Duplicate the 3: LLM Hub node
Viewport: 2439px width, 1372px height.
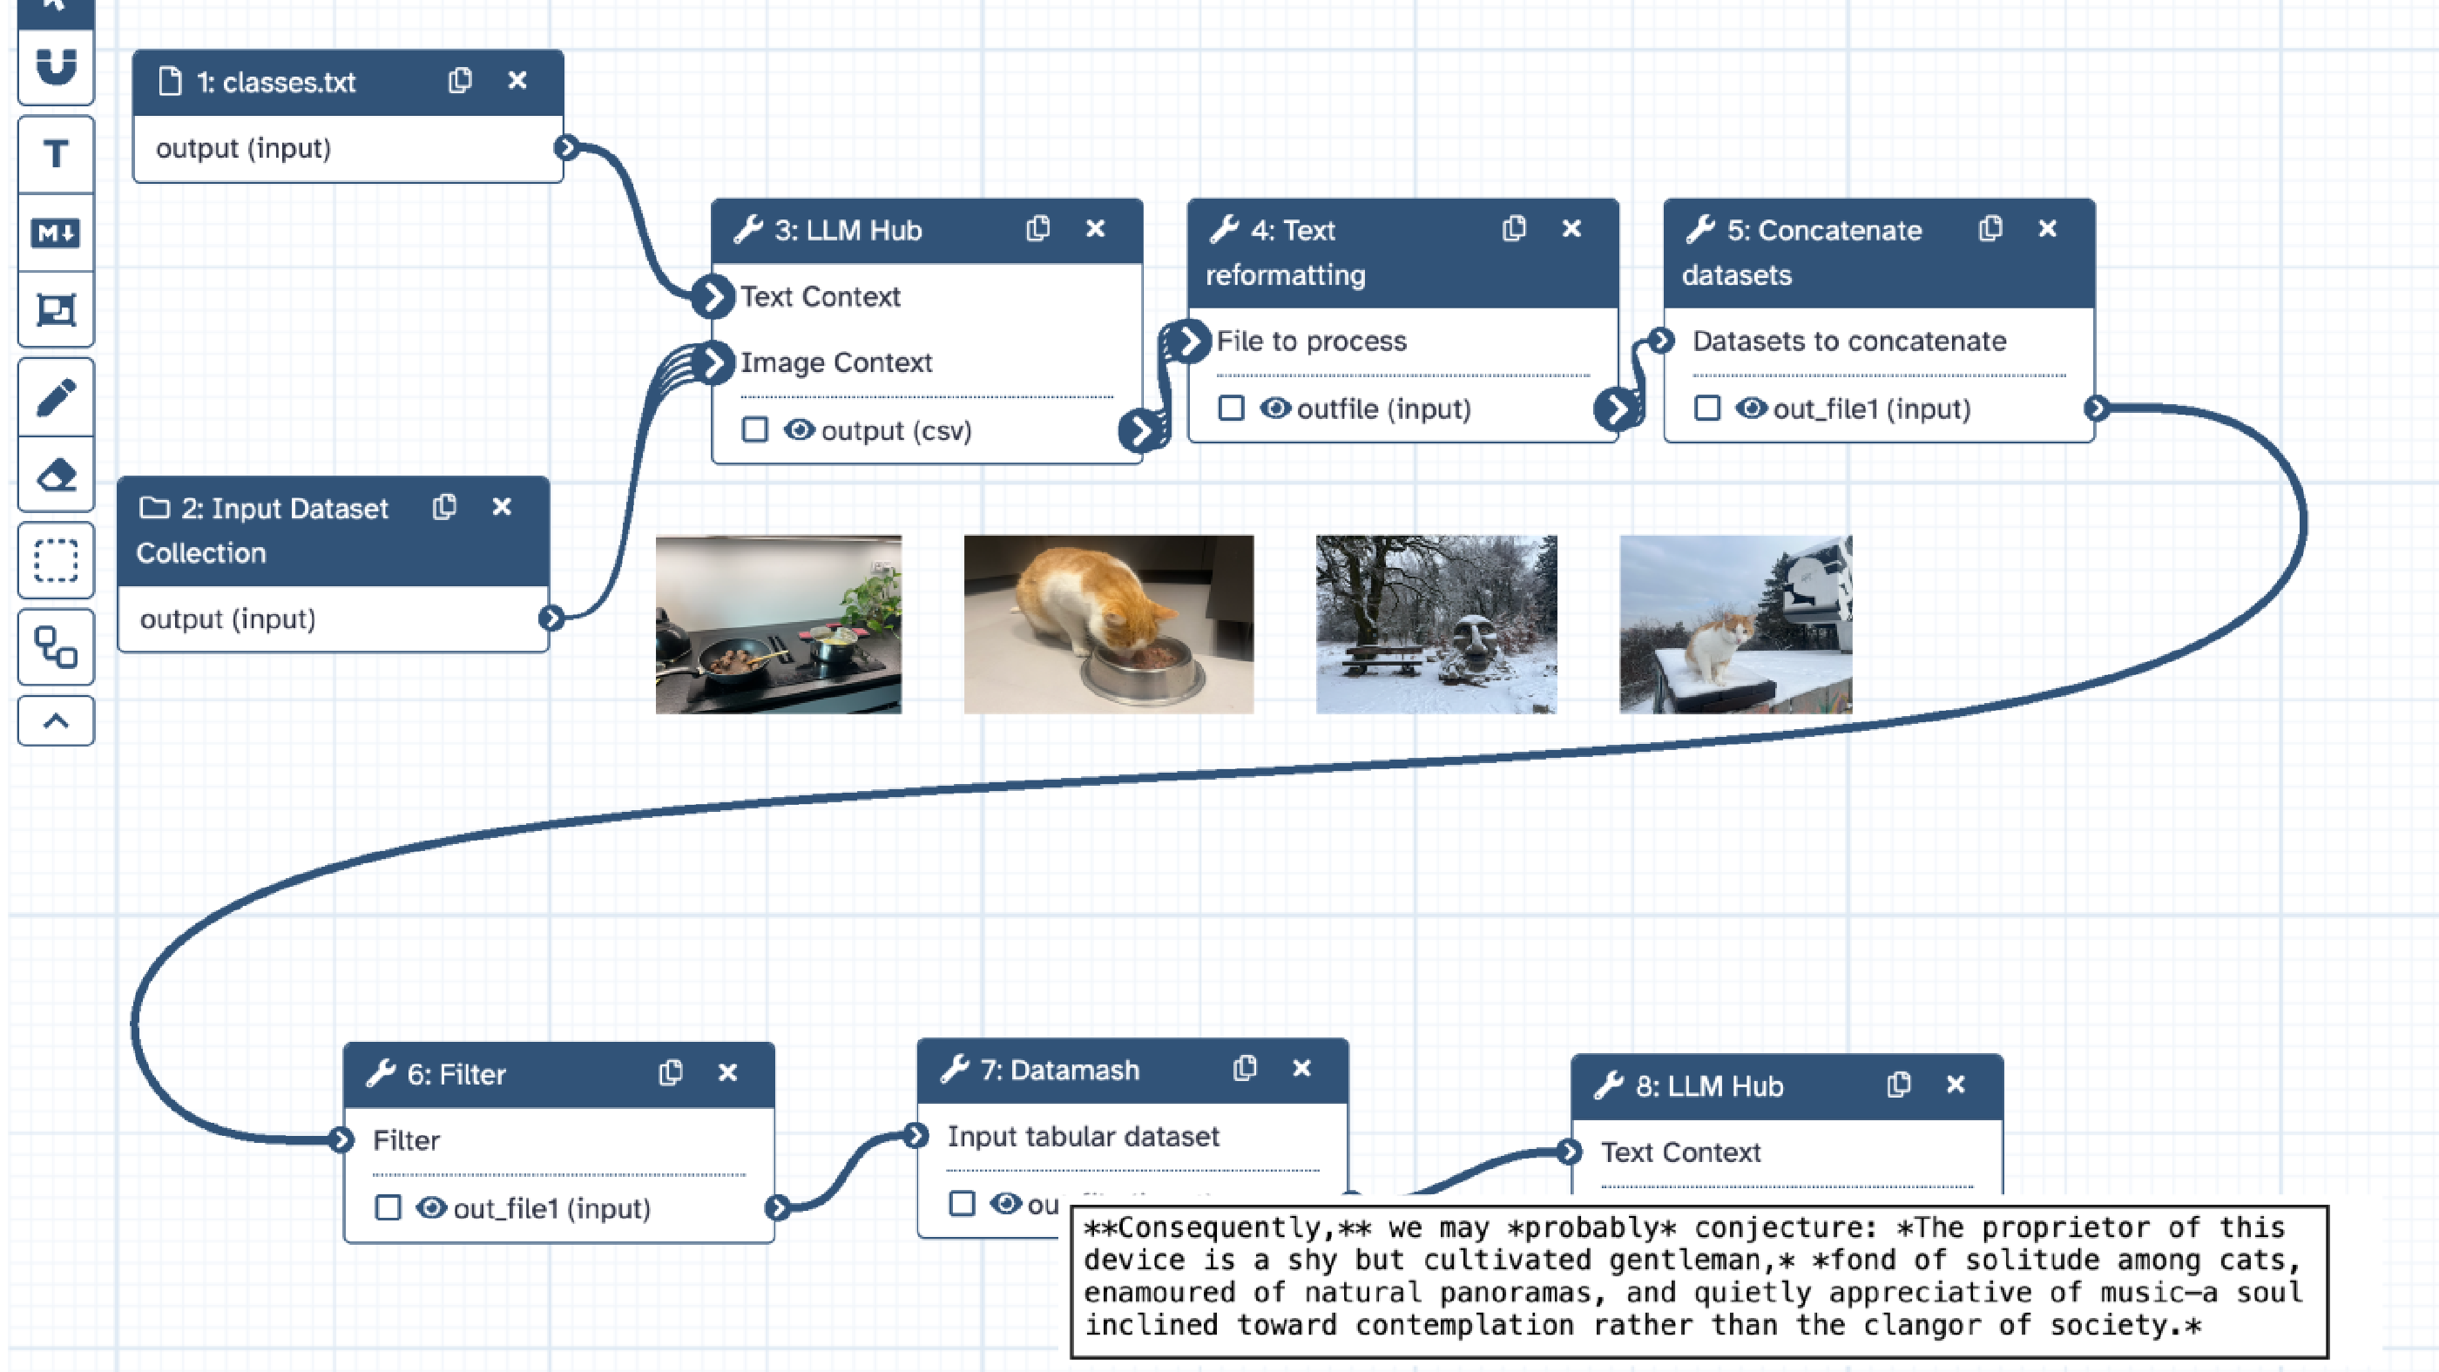pos(1037,229)
